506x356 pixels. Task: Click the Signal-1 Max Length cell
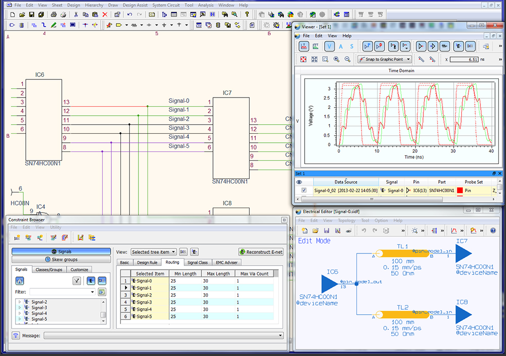point(218,288)
